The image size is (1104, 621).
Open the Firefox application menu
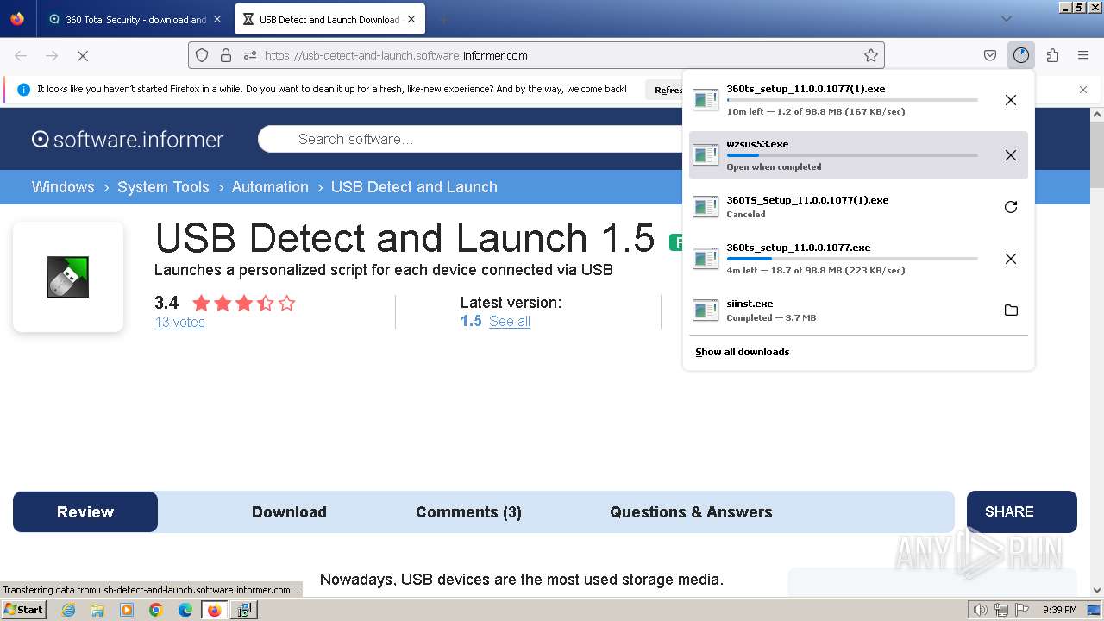pos(1083,55)
